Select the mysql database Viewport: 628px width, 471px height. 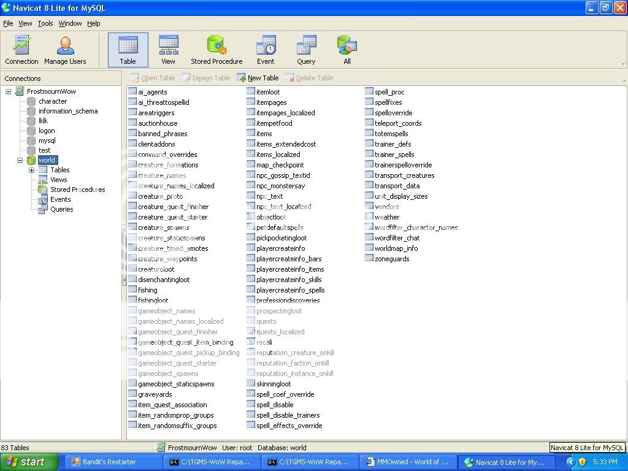tap(47, 140)
